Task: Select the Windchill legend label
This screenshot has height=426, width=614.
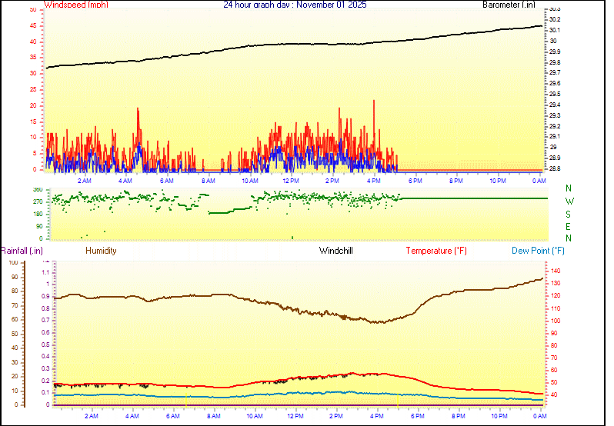Action: 336,251
